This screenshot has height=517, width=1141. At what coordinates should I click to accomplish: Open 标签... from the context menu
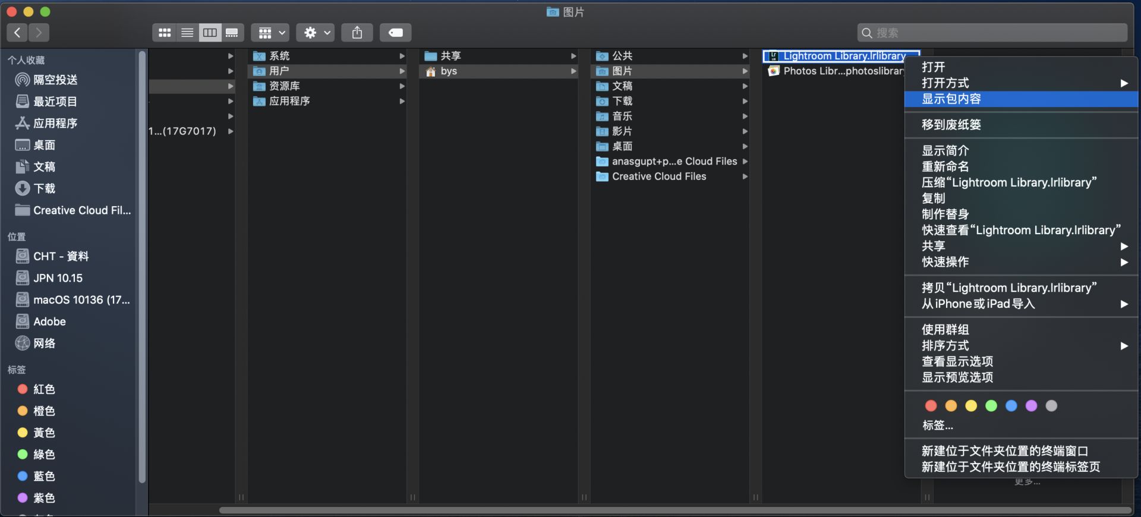(x=1021, y=425)
